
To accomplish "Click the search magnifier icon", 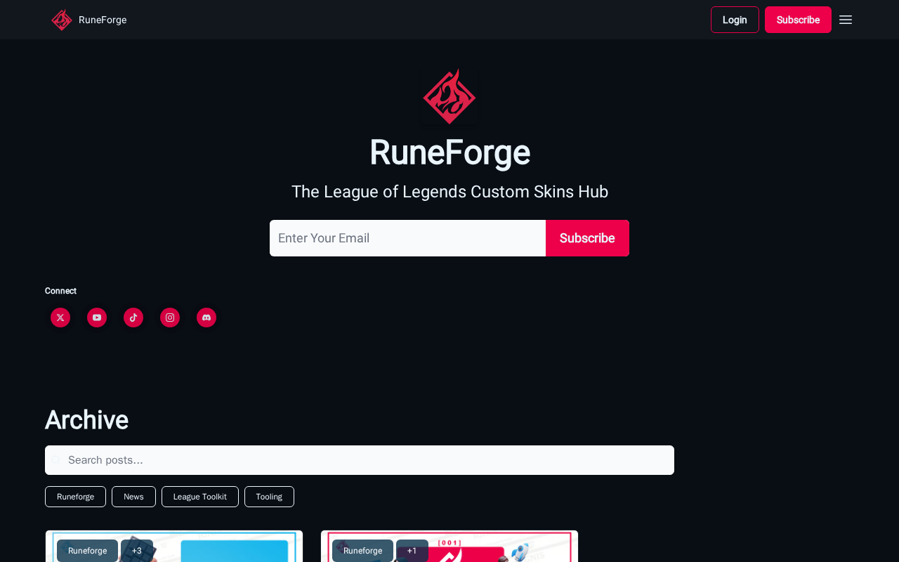I will point(56,460).
